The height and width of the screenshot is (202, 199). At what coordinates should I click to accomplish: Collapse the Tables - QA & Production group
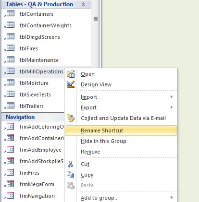click(x=83, y=4)
